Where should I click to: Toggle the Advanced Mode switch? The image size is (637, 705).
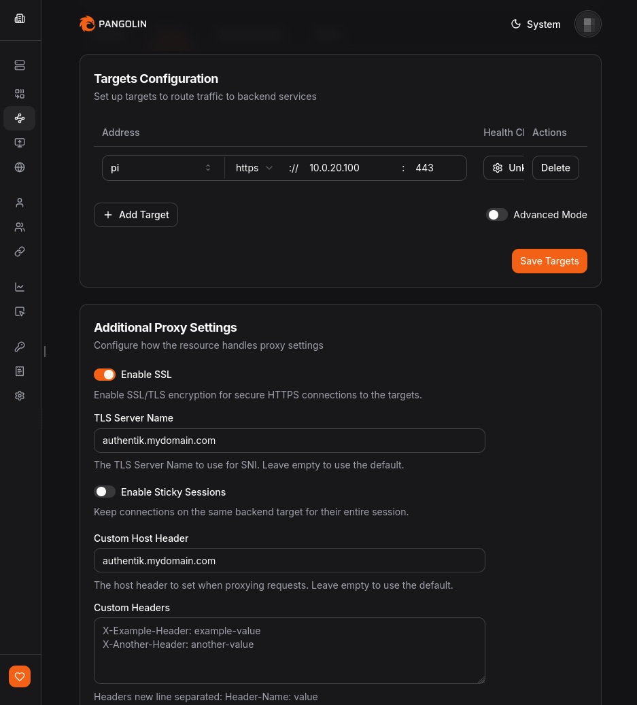(497, 215)
